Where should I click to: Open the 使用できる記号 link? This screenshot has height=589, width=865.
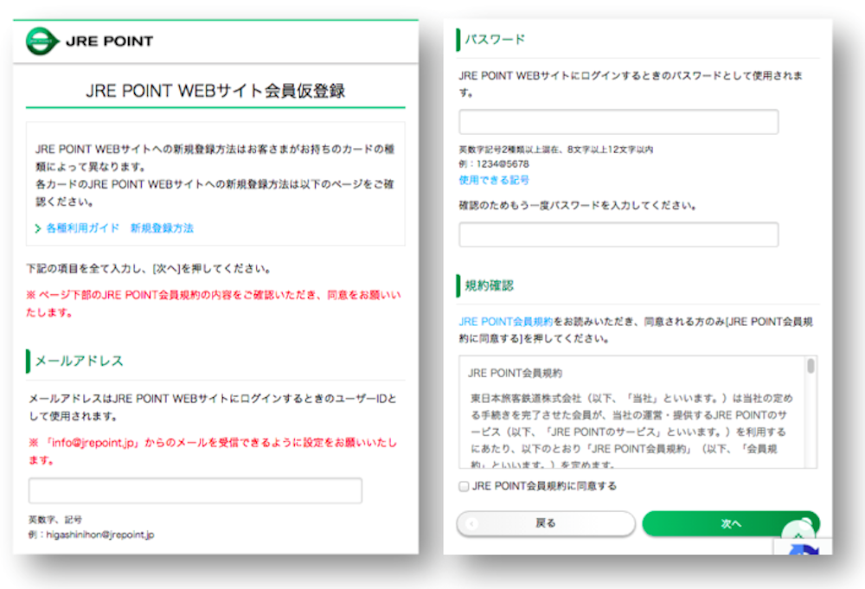pos(494,180)
